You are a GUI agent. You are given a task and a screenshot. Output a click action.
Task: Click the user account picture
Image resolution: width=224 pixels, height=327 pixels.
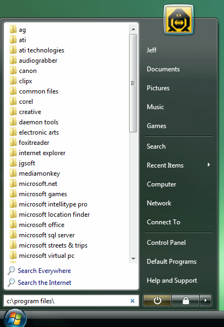179,20
